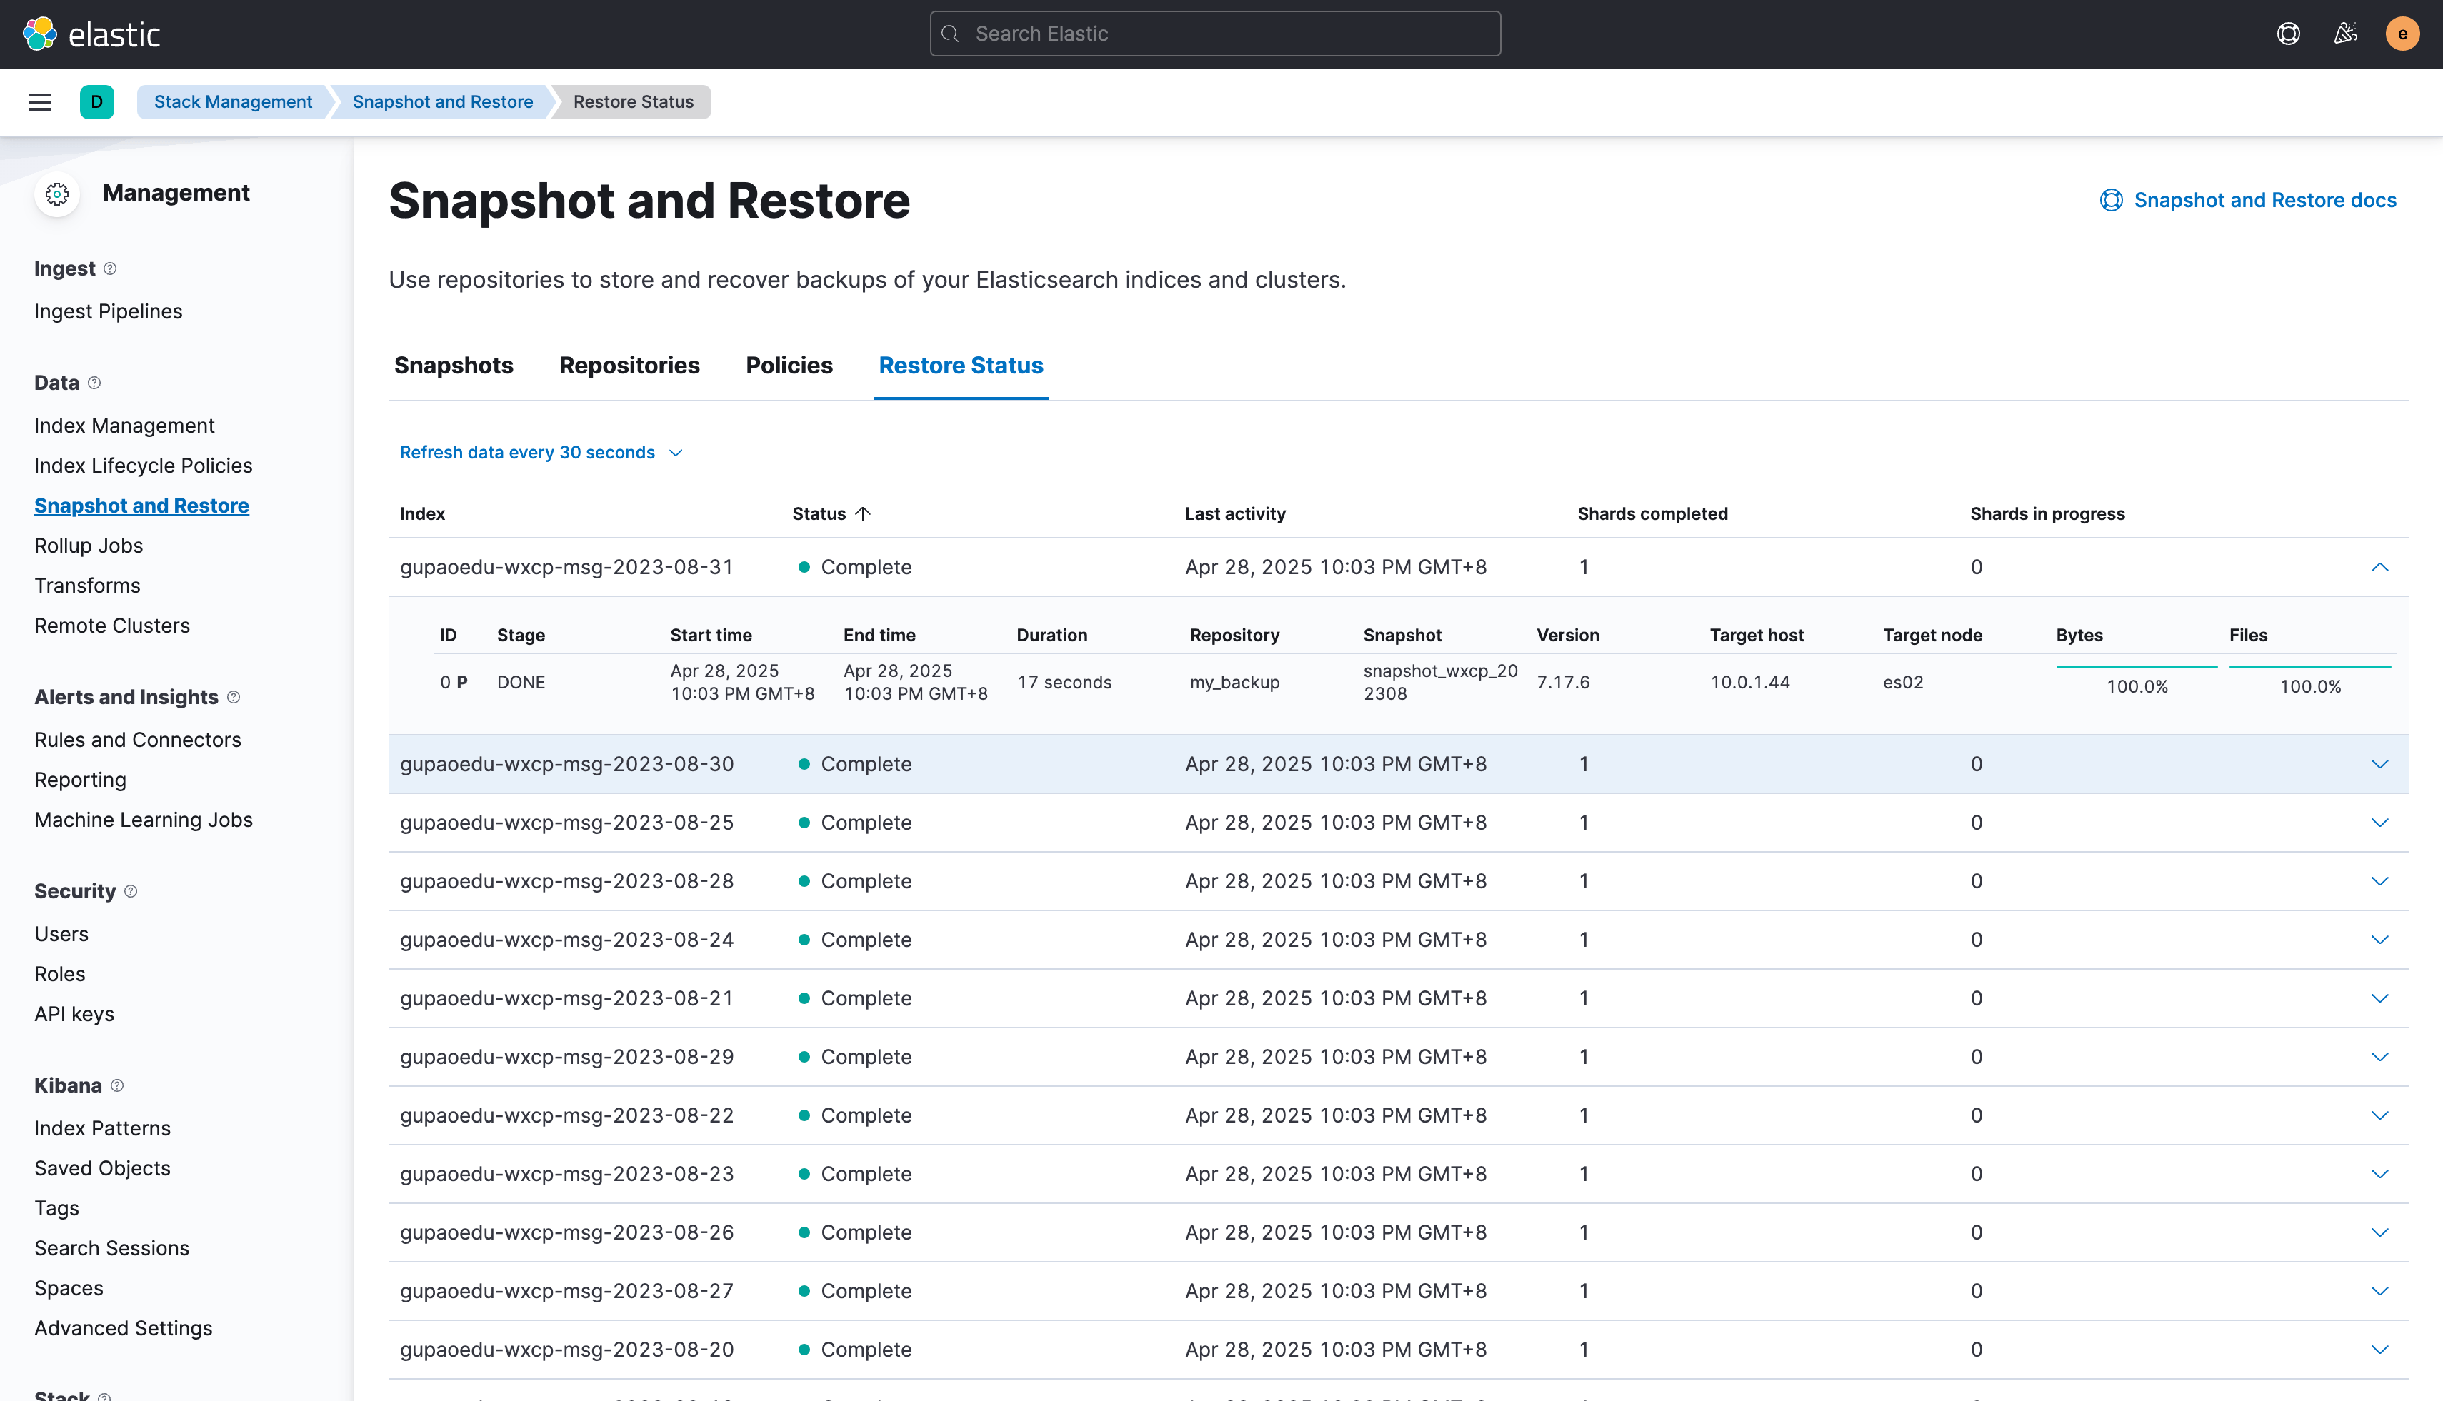Open Remote Clusters in sidebar

(x=113, y=626)
